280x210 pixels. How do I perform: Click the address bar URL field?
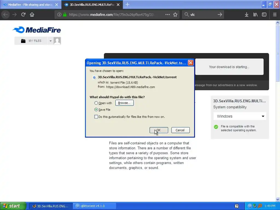(x=112, y=14)
